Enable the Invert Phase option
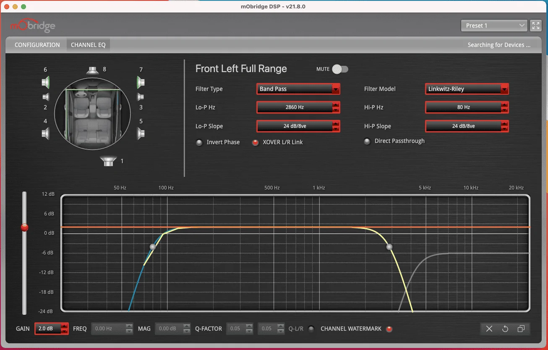This screenshot has width=548, height=350. point(199,143)
